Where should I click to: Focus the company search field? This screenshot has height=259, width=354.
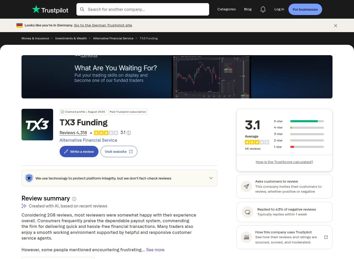[143, 9]
